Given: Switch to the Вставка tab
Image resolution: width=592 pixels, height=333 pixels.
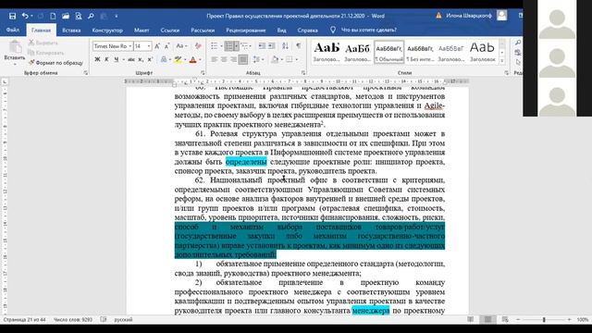Looking at the screenshot, I should 71,30.
